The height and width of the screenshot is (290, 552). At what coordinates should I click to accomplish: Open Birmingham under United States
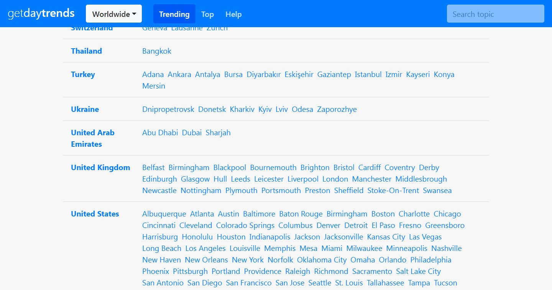[347, 214]
